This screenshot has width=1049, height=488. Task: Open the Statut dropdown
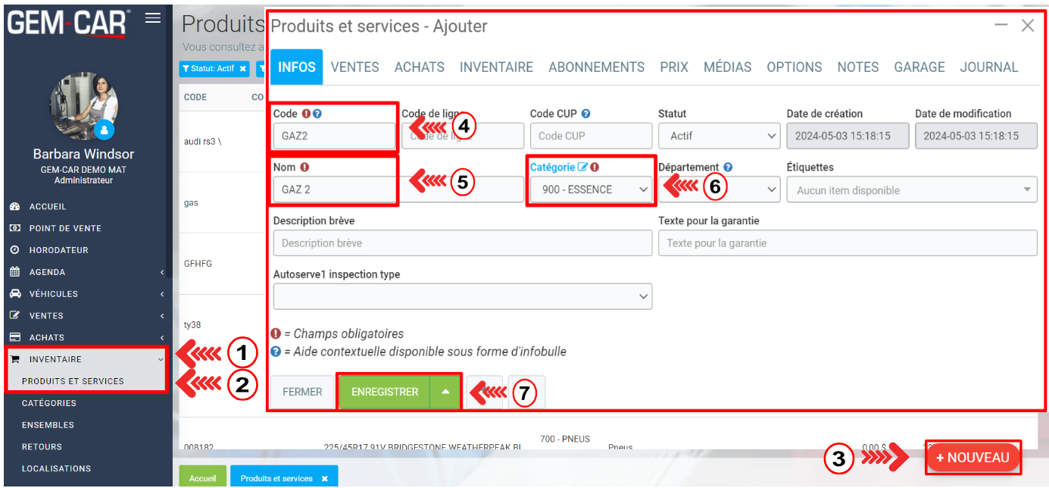718,136
